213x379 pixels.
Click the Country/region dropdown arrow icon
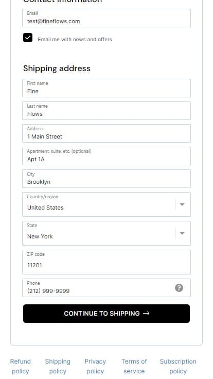(x=182, y=204)
